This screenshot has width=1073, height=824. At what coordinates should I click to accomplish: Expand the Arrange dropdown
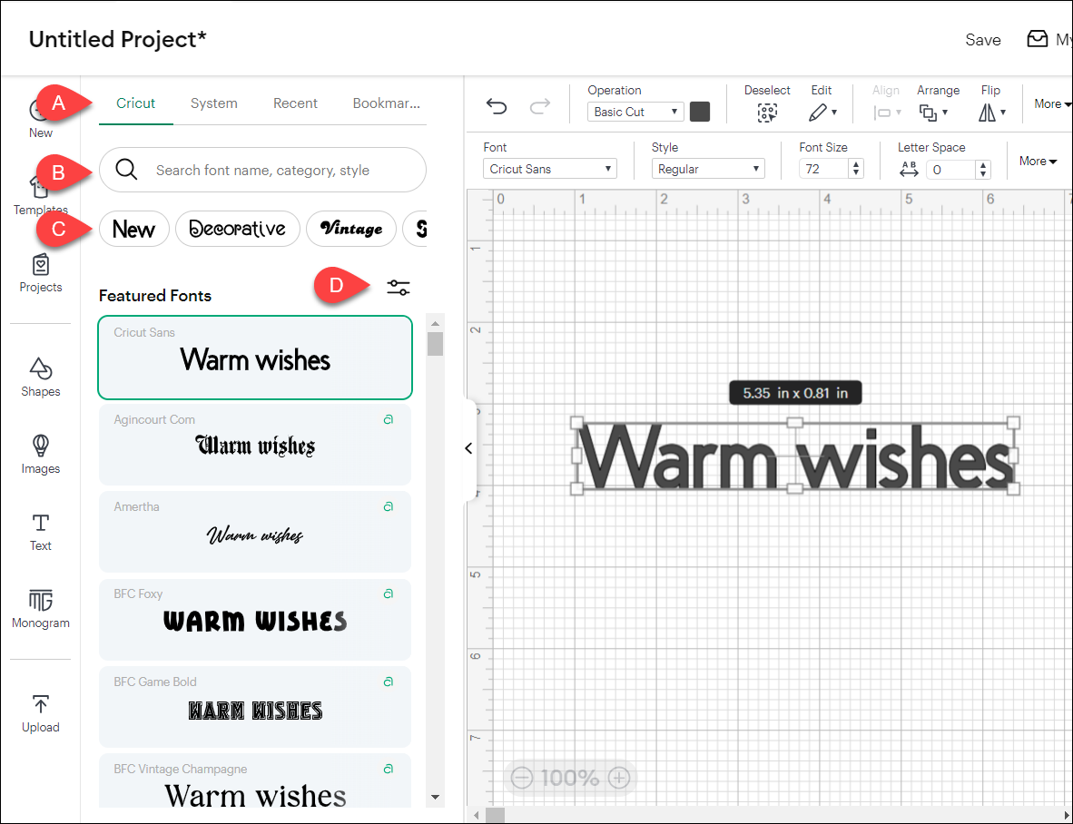point(939,113)
